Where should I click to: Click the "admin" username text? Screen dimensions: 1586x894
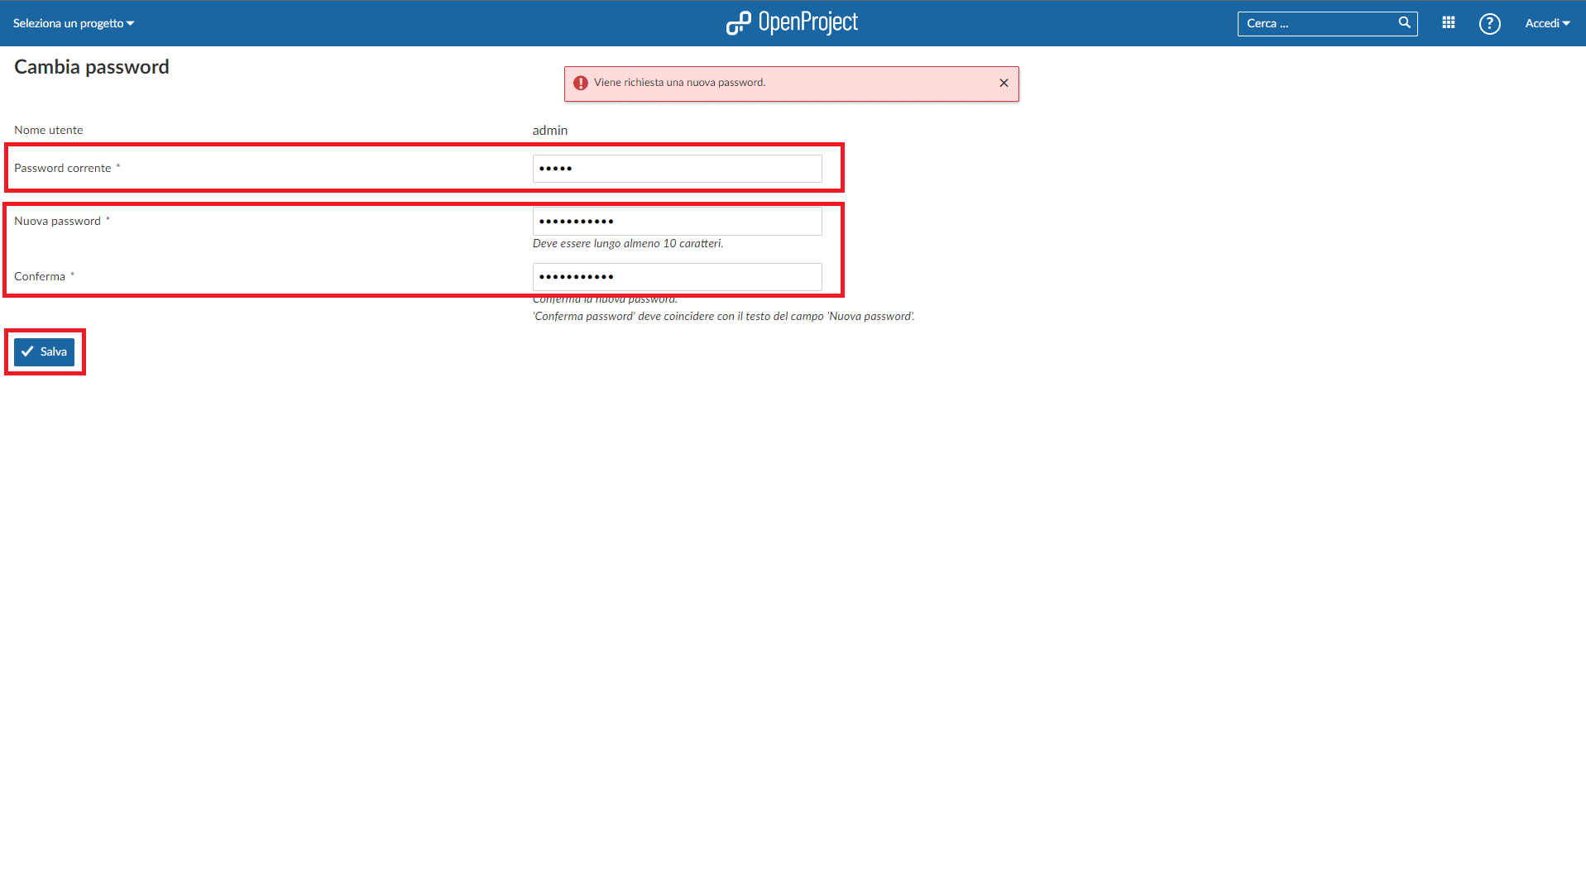pos(549,130)
